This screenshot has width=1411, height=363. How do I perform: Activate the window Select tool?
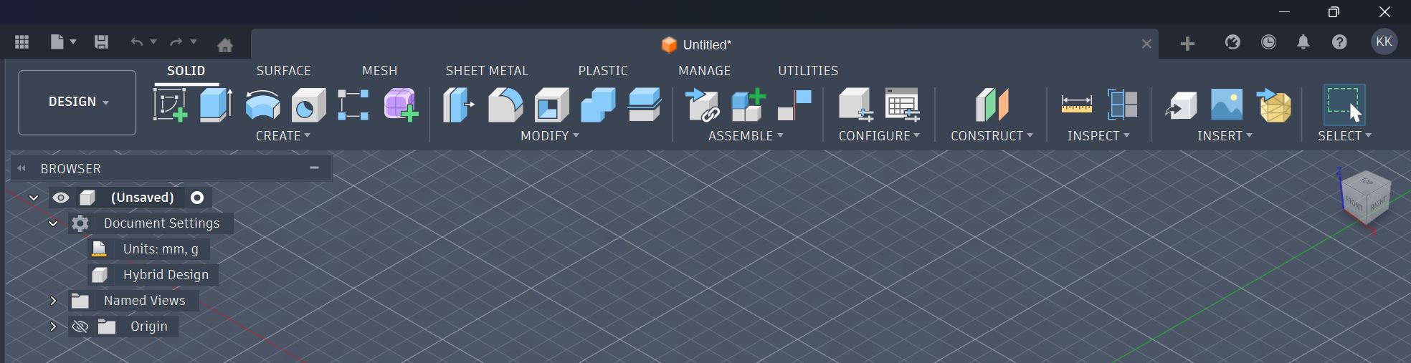[1344, 105]
